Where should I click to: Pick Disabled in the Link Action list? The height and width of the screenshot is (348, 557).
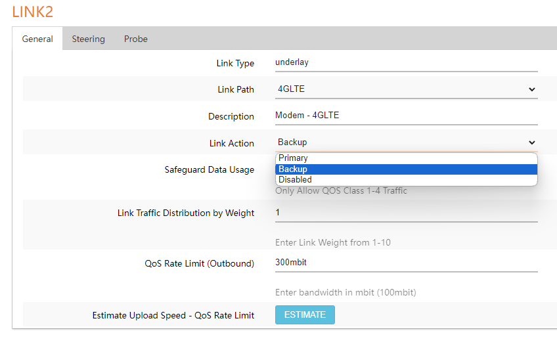pyautogui.click(x=295, y=180)
